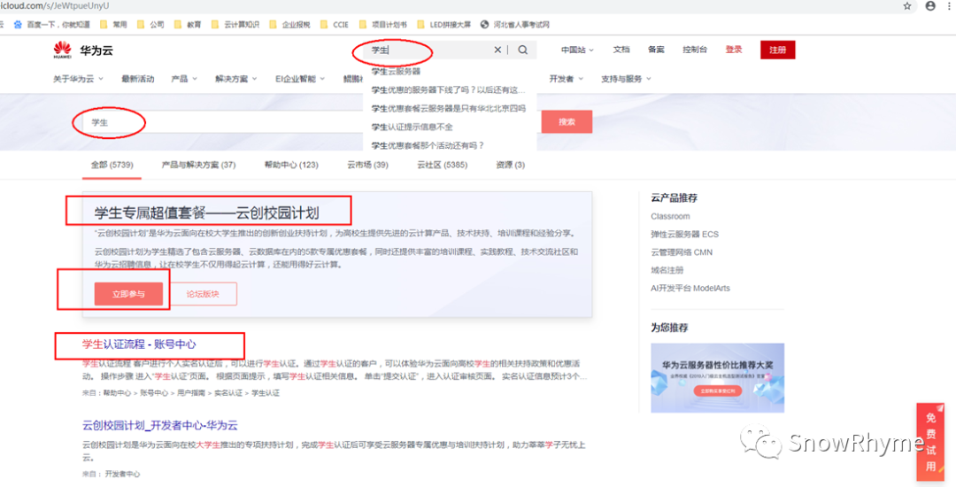Switch to the 全部 (5739) tab
Viewport: 956px width, 487px height.
pyautogui.click(x=112, y=166)
